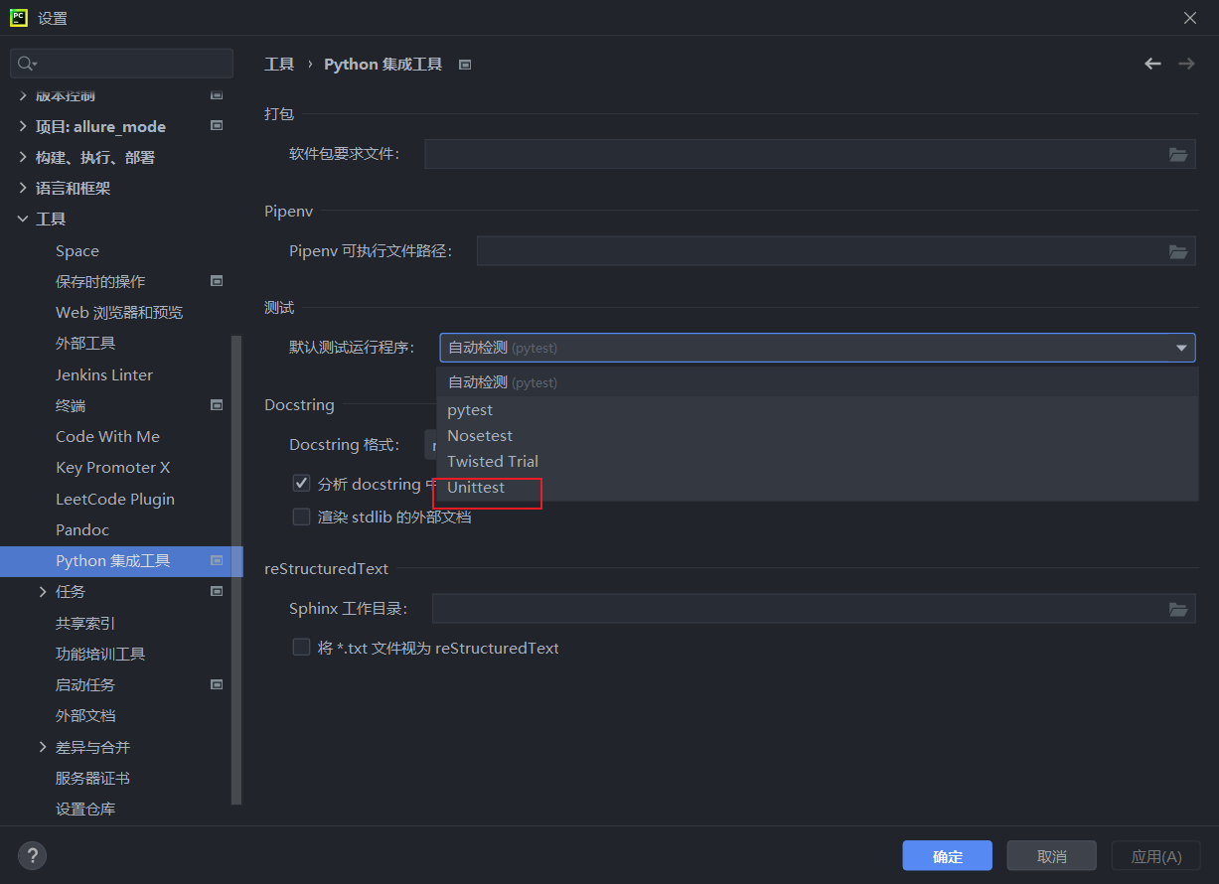Open the 设置仓库 settings page
Image resolution: width=1219 pixels, height=884 pixels.
coord(85,809)
